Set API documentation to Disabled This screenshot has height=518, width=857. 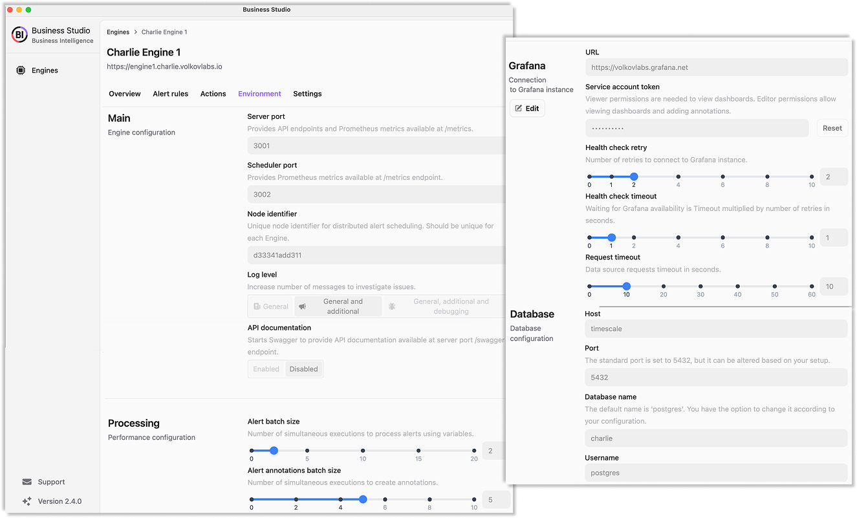pos(303,369)
